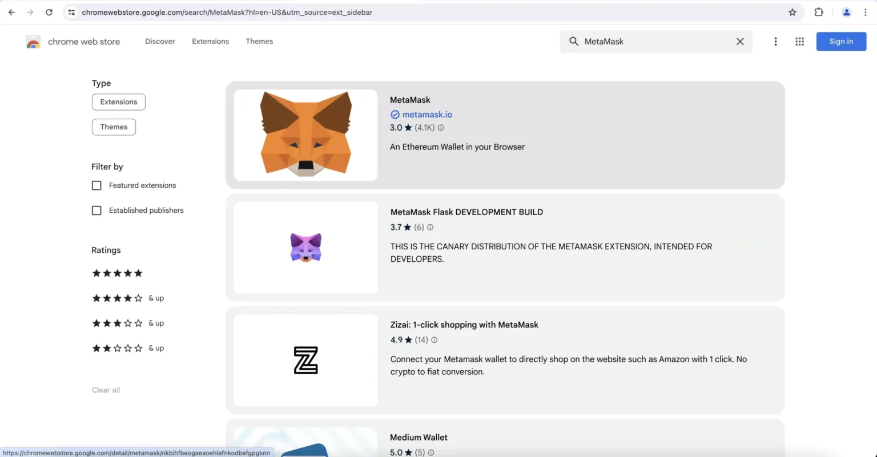Screen dimensions: 877x457
Task: Show rating info for Medium Wallet
Action: tap(431, 452)
